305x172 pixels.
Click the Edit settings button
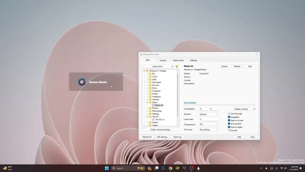coord(162,137)
